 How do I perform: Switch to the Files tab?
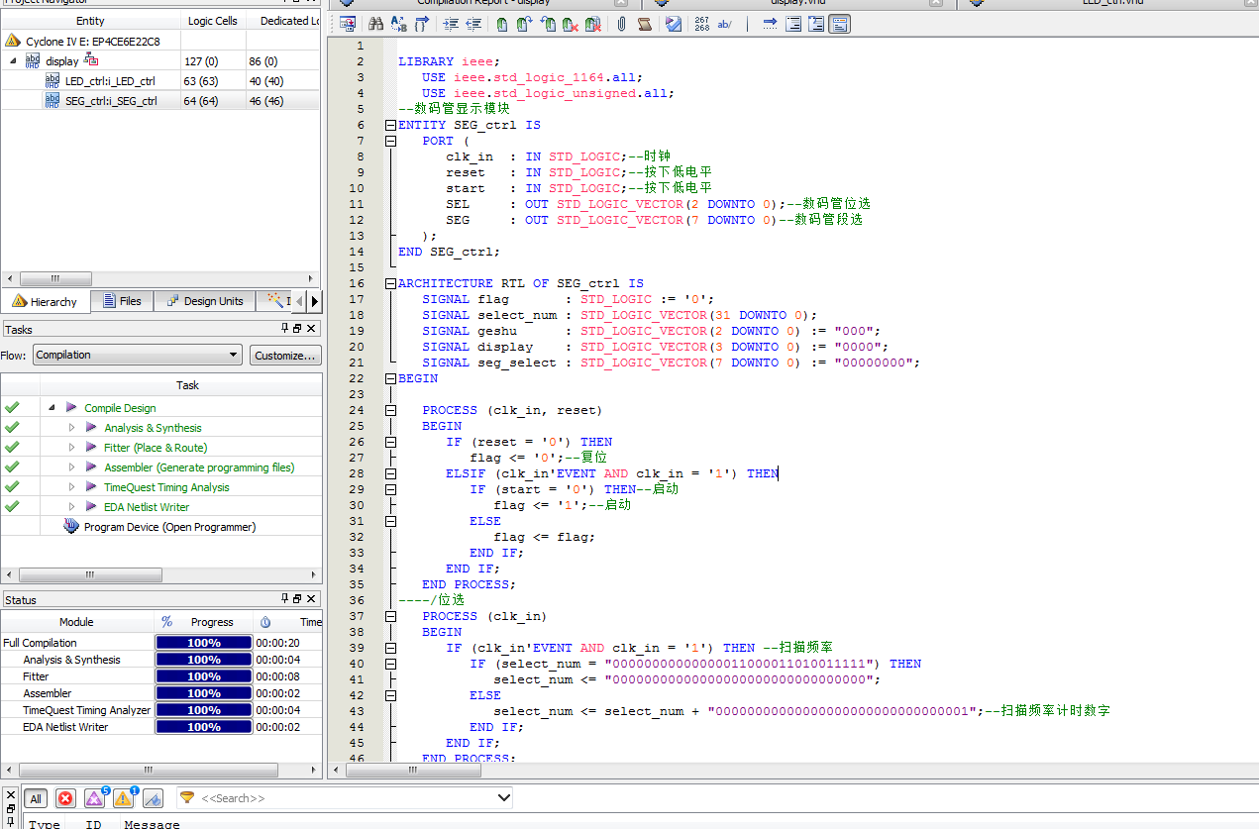click(121, 301)
